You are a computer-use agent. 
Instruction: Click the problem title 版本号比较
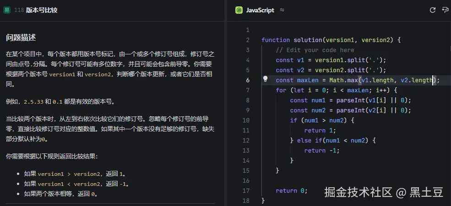[x=42, y=11]
